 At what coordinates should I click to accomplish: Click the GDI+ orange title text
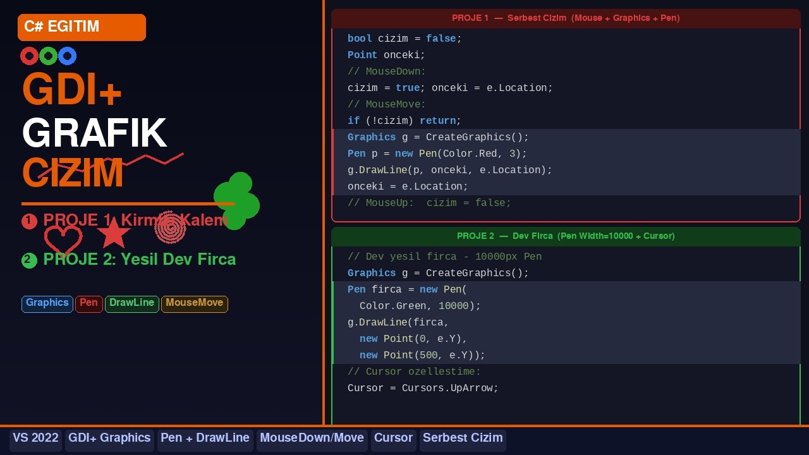(71, 90)
